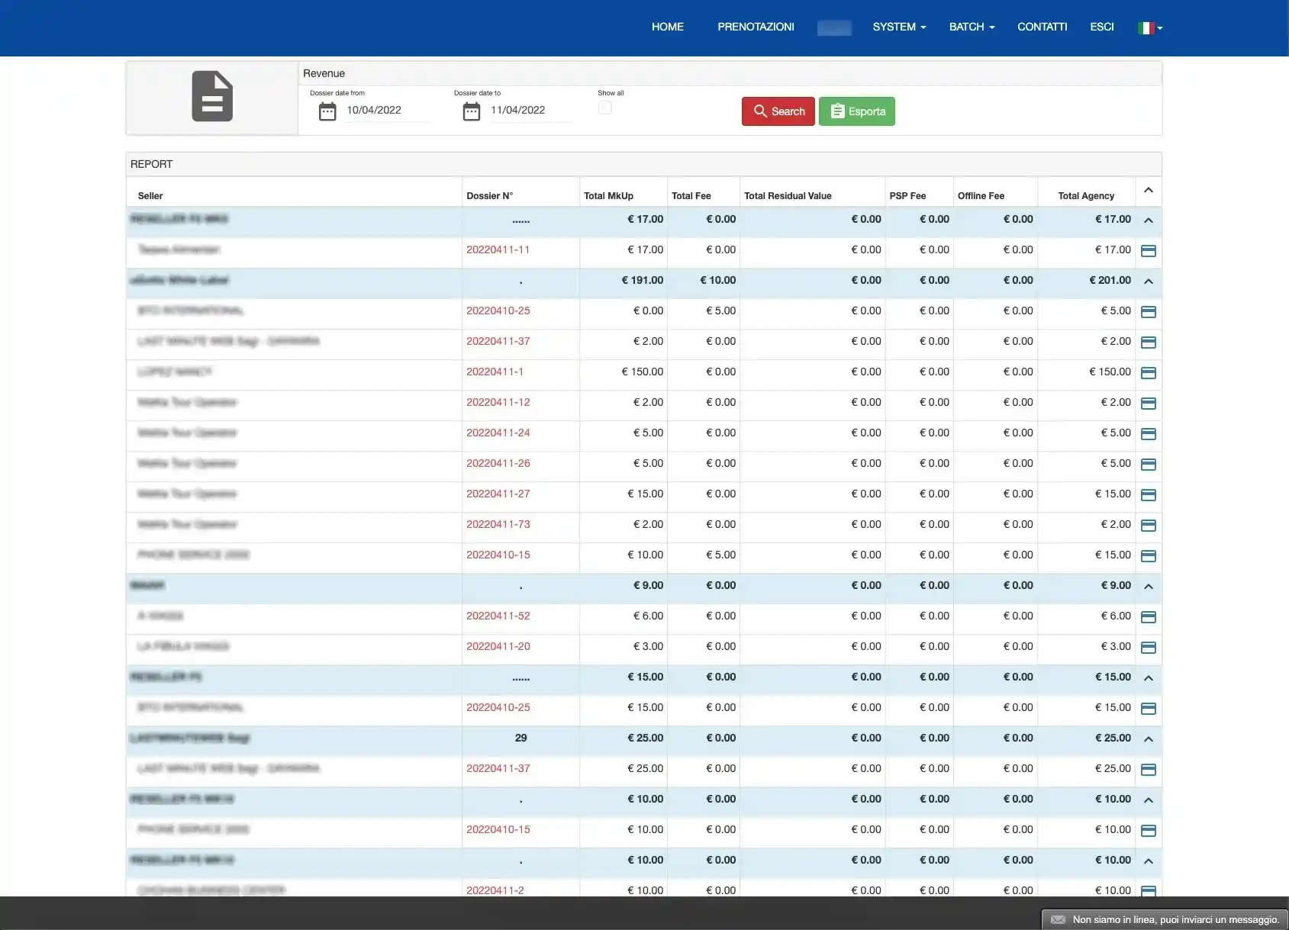Open the SYSTEM dropdown menu
Screen dimensions: 1289x930
point(899,27)
